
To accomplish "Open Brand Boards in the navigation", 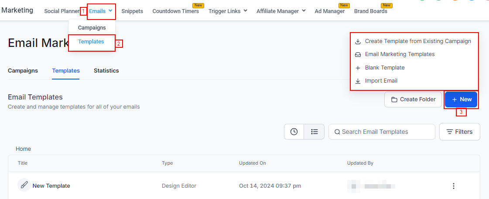I will pyautogui.click(x=371, y=11).
